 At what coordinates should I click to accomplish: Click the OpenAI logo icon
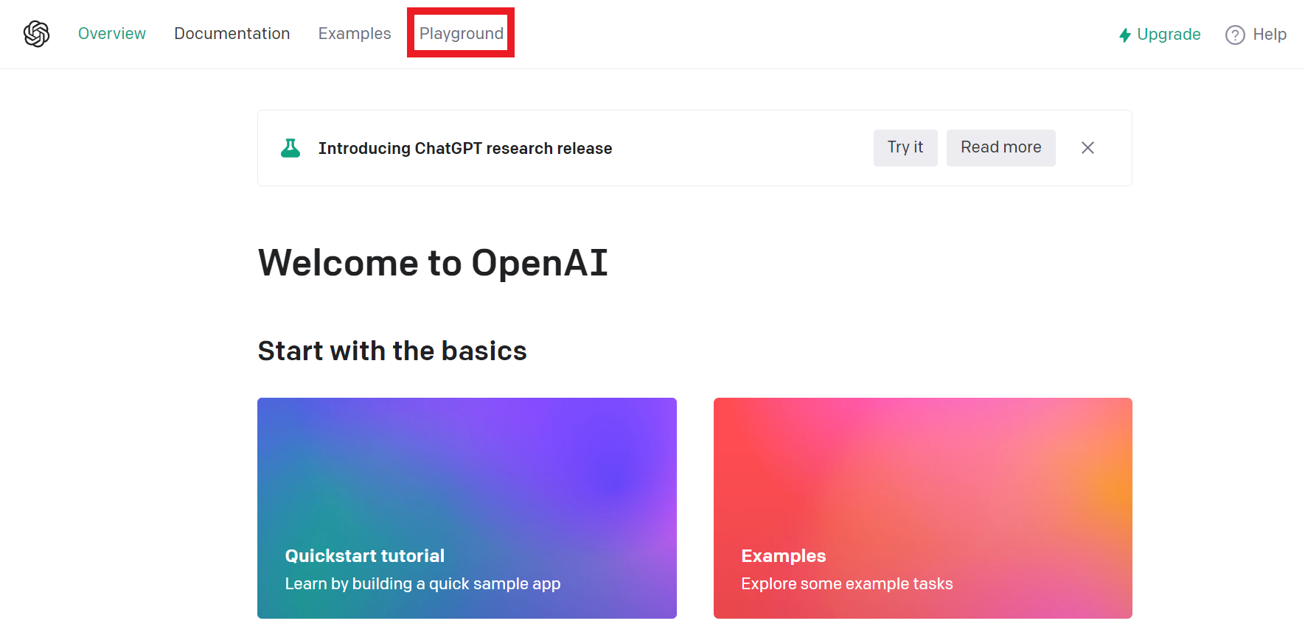coord(36,34)
